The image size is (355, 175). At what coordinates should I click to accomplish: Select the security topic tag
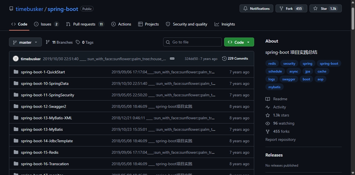(289, 64)
